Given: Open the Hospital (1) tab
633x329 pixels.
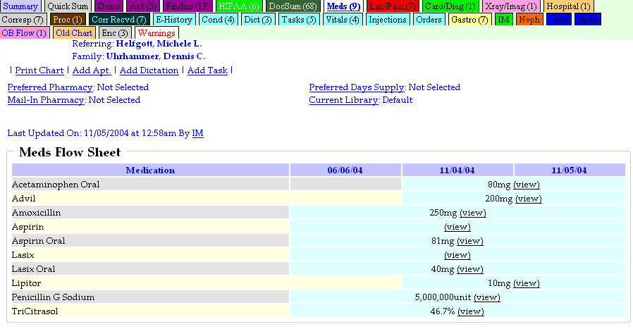Looking at the screenshot, I should pos(568,6).
